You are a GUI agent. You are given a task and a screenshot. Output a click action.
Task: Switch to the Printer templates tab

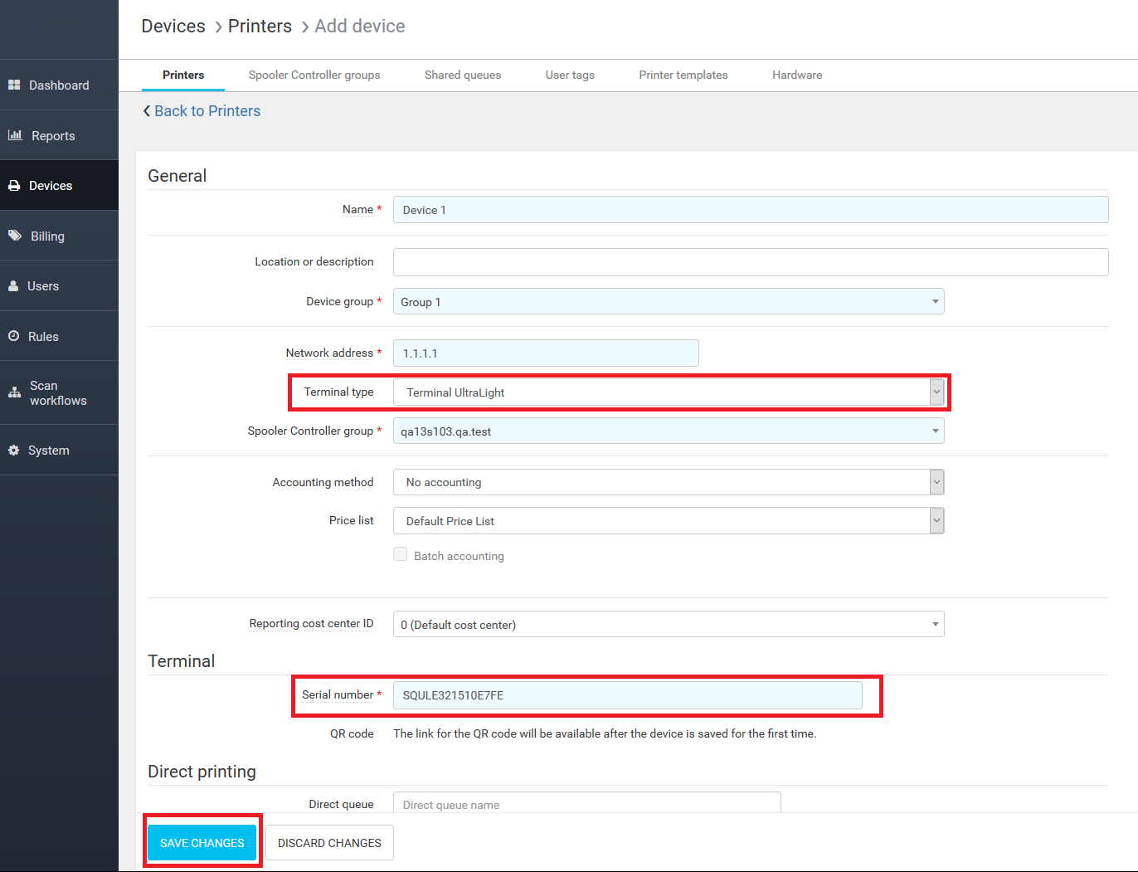[683, 75]
